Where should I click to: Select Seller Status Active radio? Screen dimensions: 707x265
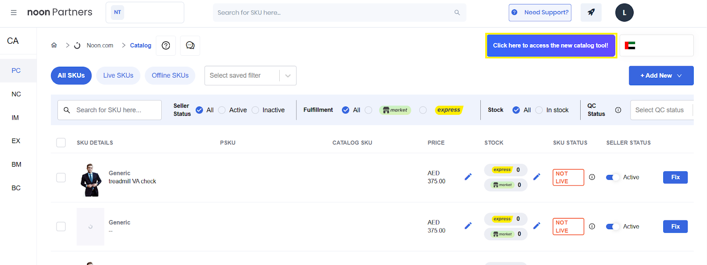pyautogui.click(x=222, y=110)
